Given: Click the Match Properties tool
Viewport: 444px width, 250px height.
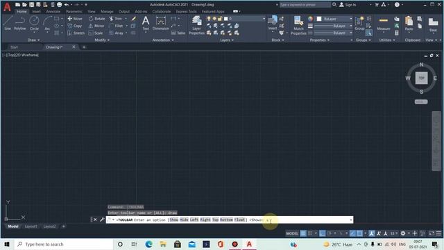Looking at the screenshot, I should [298, 25].
